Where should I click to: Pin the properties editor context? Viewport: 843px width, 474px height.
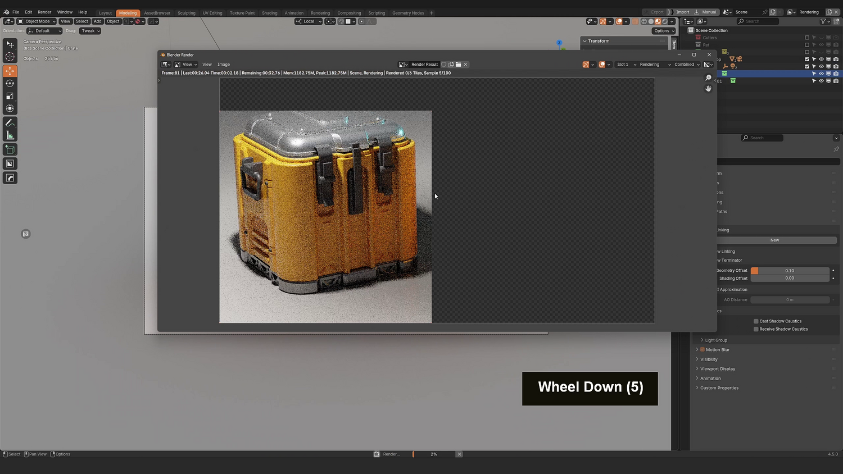pyautogui.click(x=836, y=149)
